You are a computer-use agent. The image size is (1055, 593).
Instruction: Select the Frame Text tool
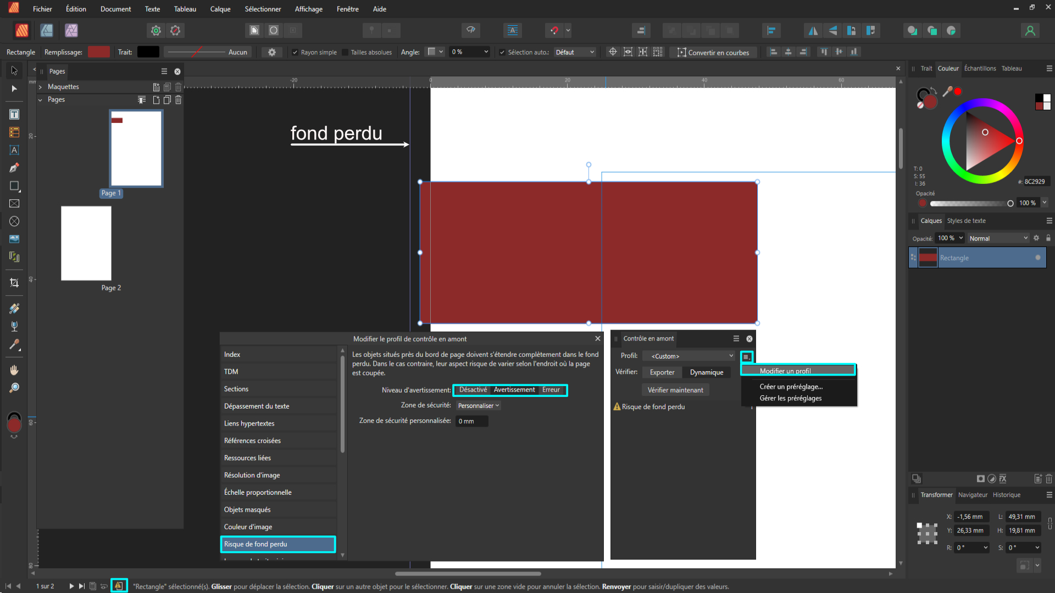(x=14, y=114)
